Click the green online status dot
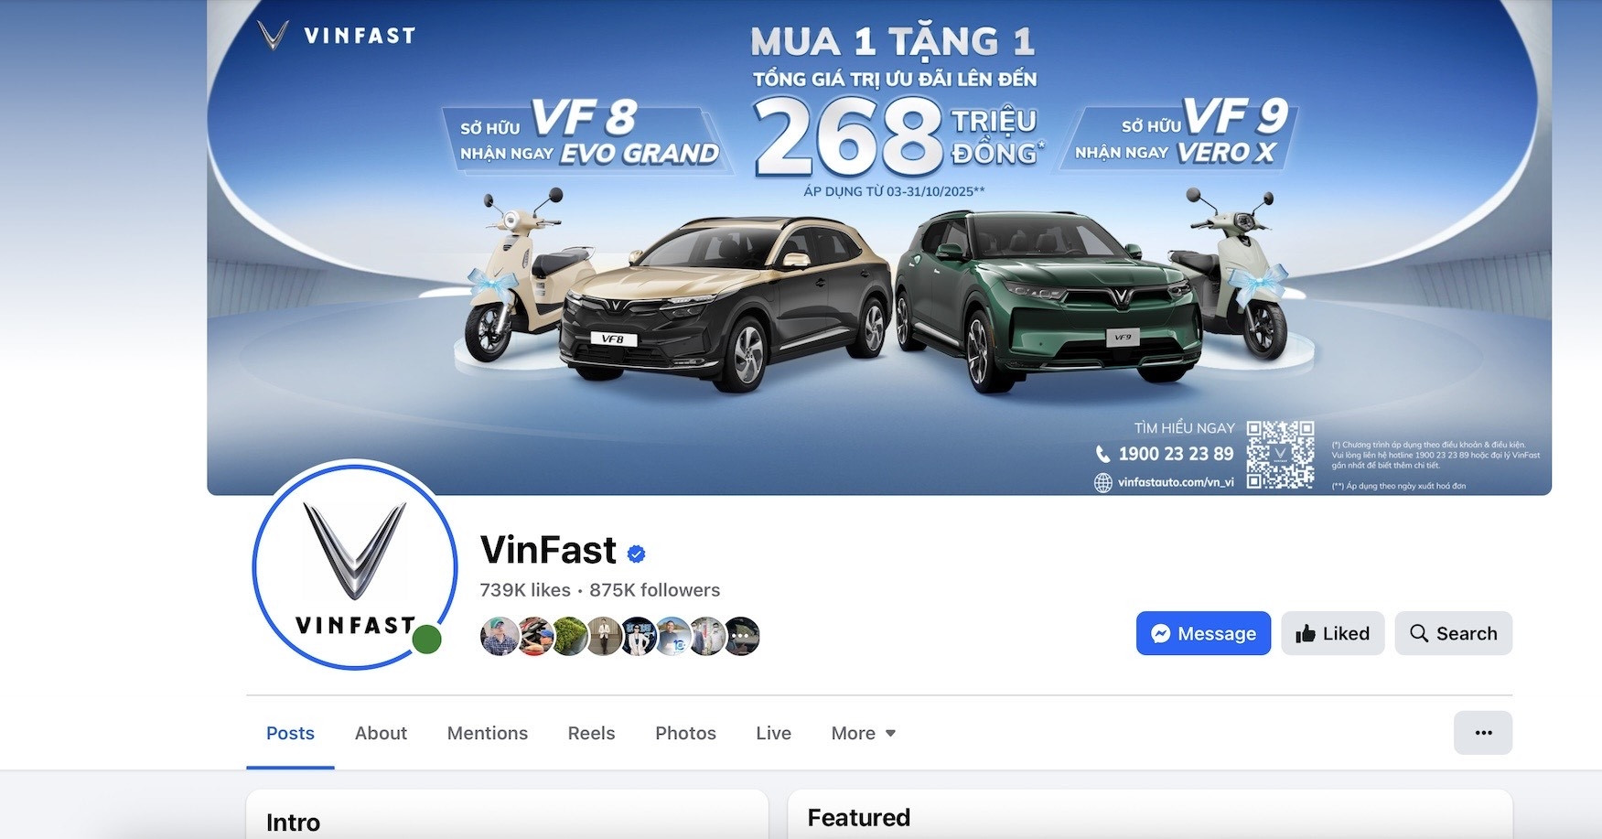 pos(426,640)
